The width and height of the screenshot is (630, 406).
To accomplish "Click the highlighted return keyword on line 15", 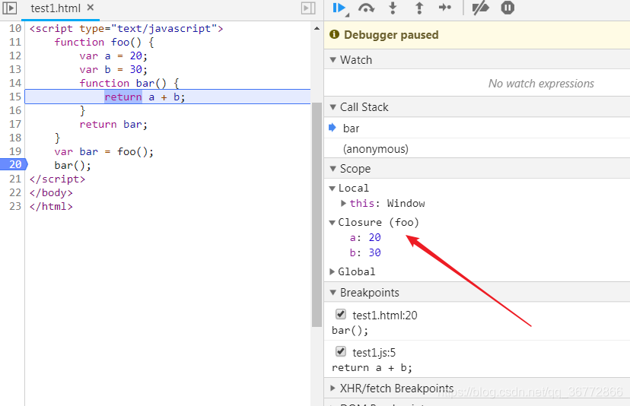I will click(x=123, y=97).
